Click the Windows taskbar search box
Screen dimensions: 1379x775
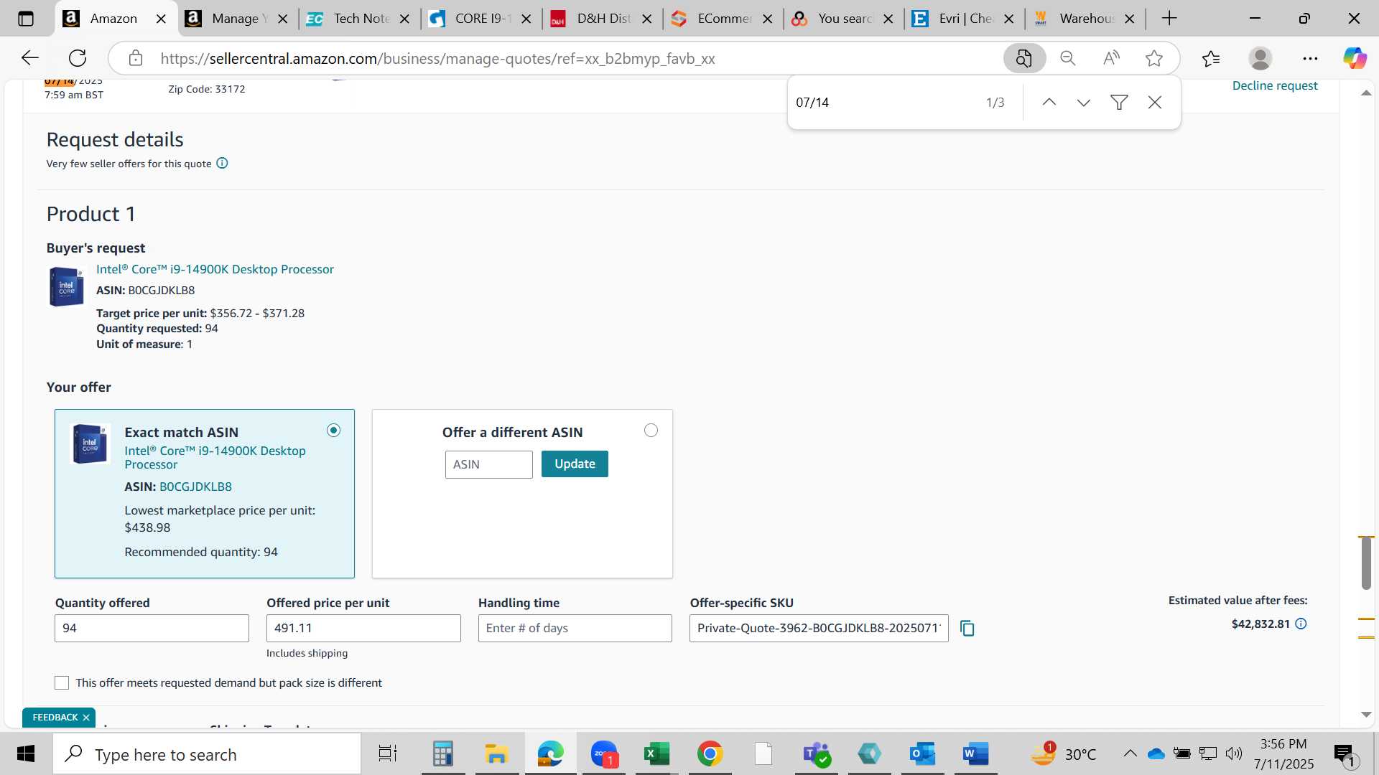pos(207,754)
